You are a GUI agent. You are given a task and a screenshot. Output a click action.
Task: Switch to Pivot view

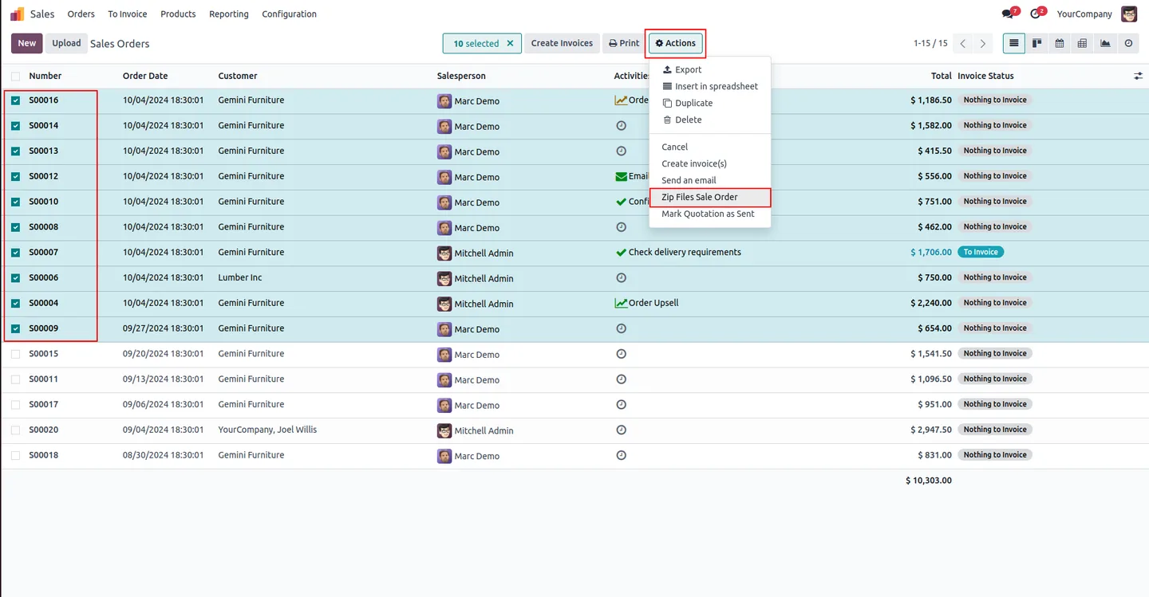[1082, 43]
